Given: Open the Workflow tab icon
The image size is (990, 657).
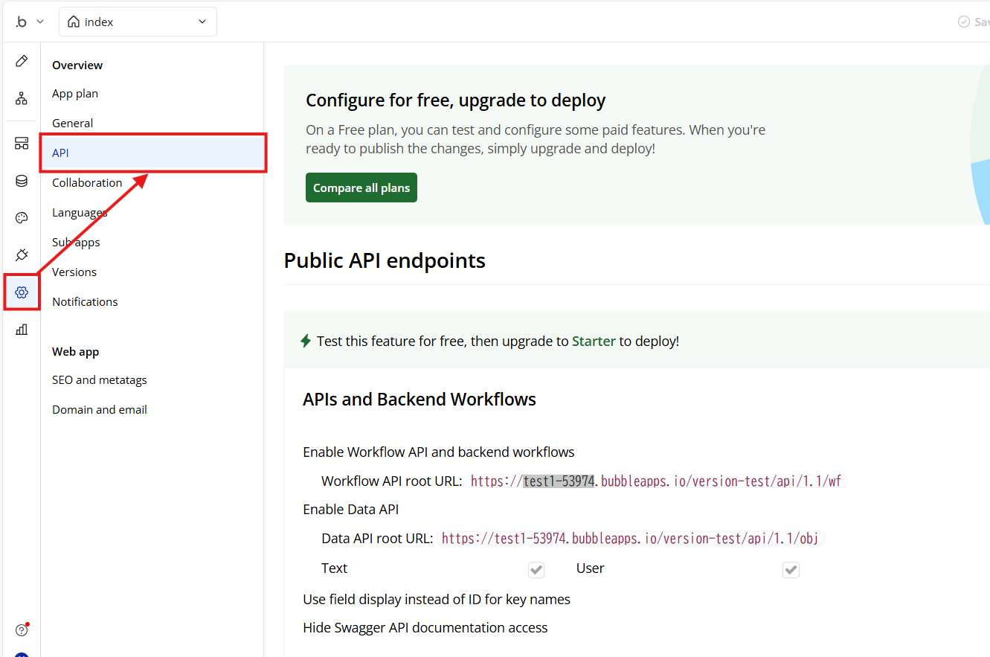Looking at the screenshot, I should click(x=22, y=98).
